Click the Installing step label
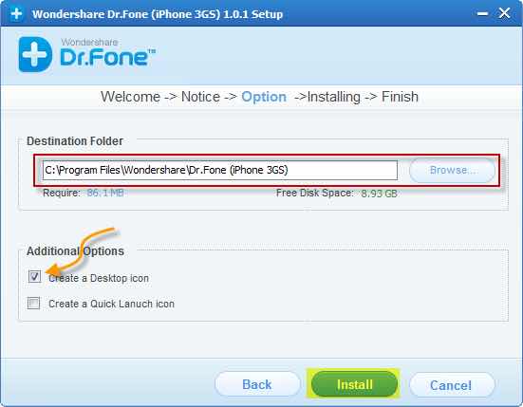523x407 pixels. (333, 97)
